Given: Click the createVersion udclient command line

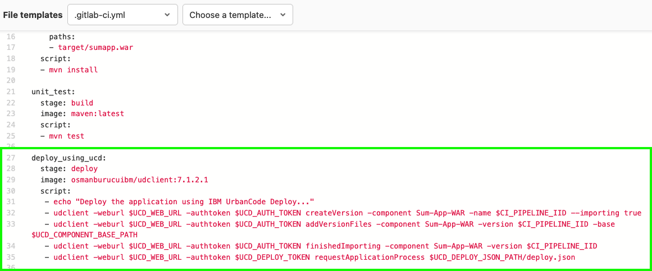Looking at the screenshot, I should pos(343,213).
